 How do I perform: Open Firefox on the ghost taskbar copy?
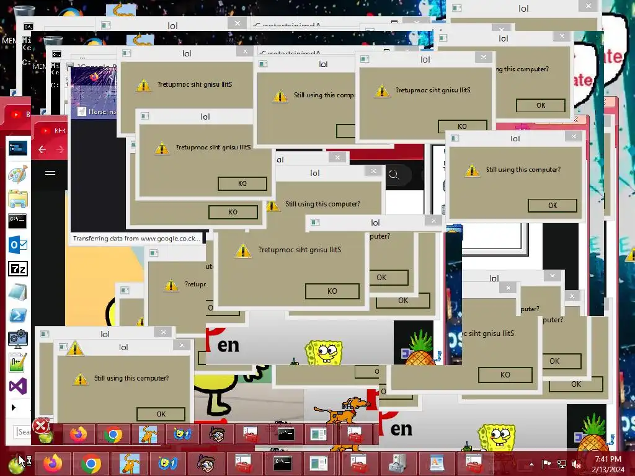click(79, 434)
